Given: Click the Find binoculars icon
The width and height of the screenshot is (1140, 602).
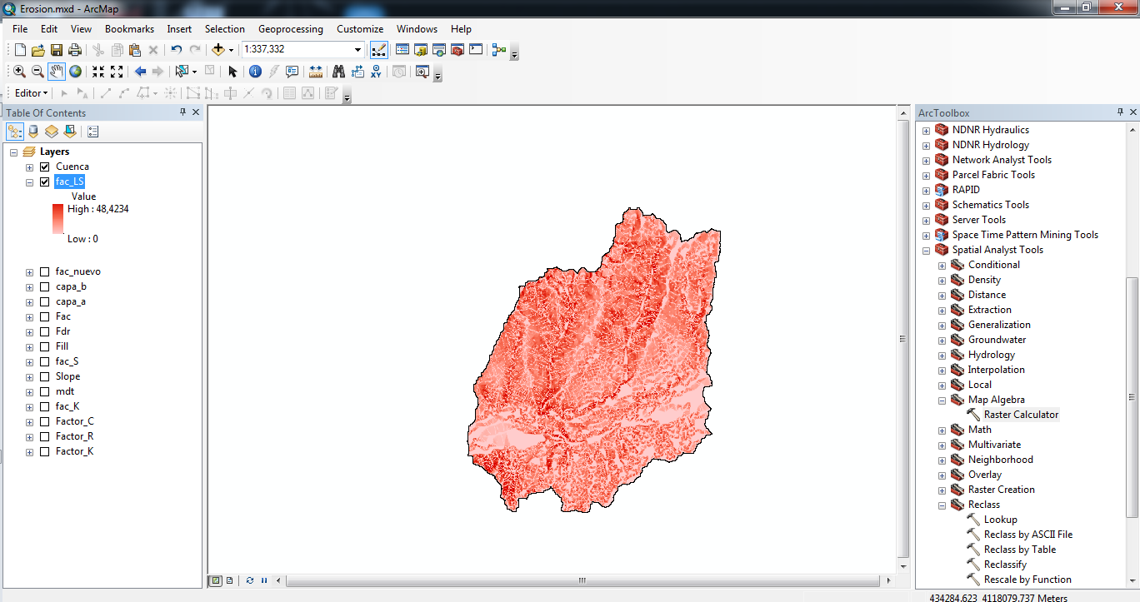Looking at the screenshot, I should point(338,72).
